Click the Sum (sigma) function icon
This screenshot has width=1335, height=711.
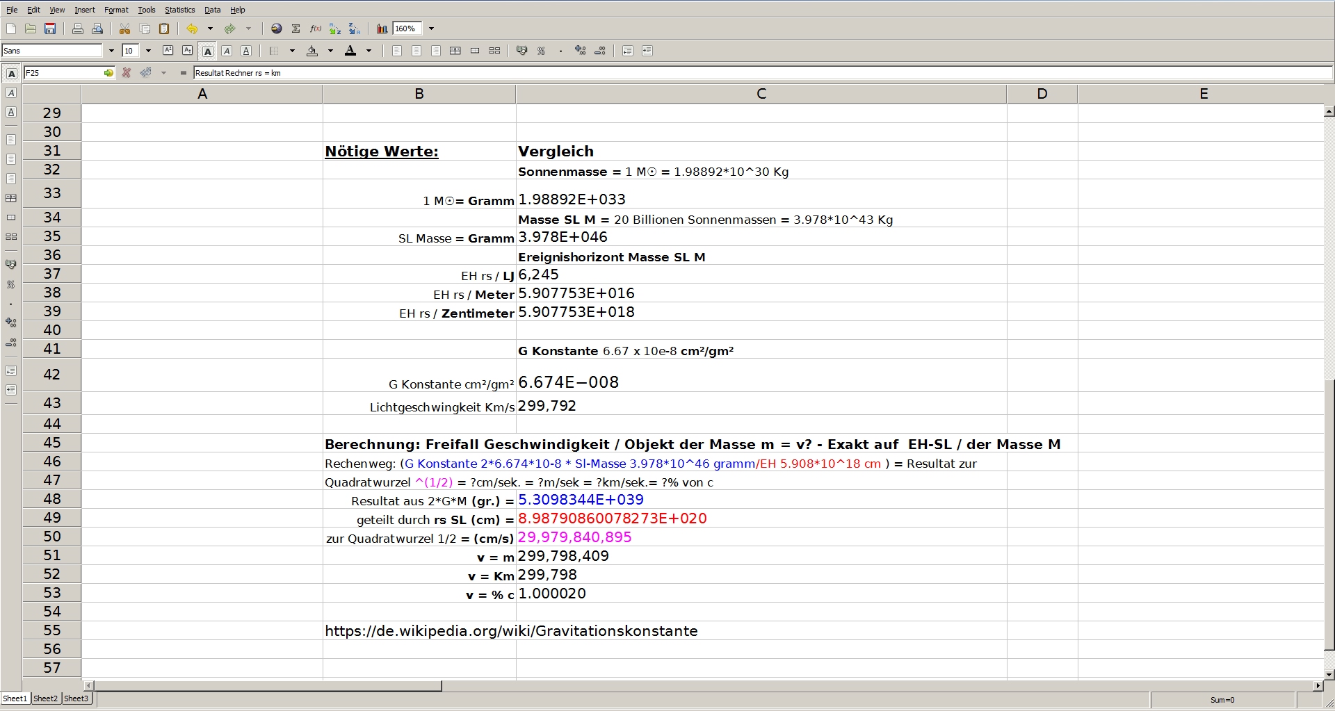tap(296, 28)
